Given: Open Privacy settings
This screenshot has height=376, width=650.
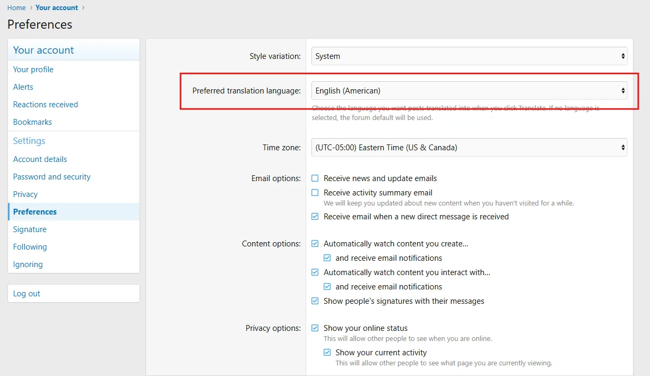Looking at the screenshot, I should (x=74, y=194).
